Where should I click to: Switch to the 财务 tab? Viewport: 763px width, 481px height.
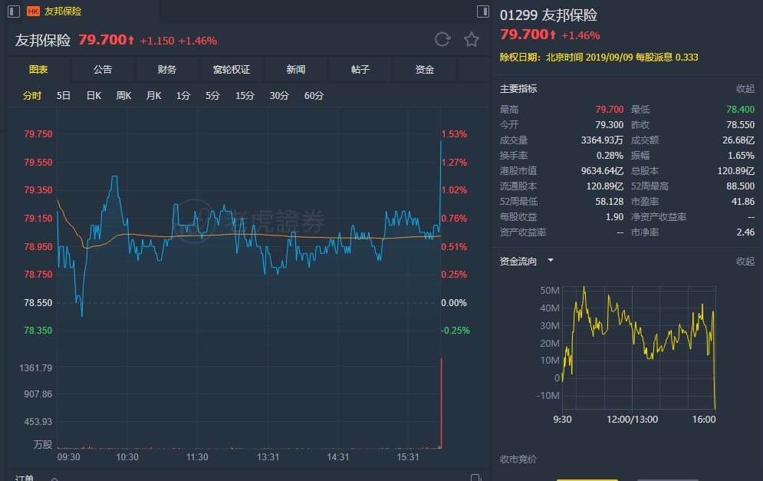pos(167,70)
